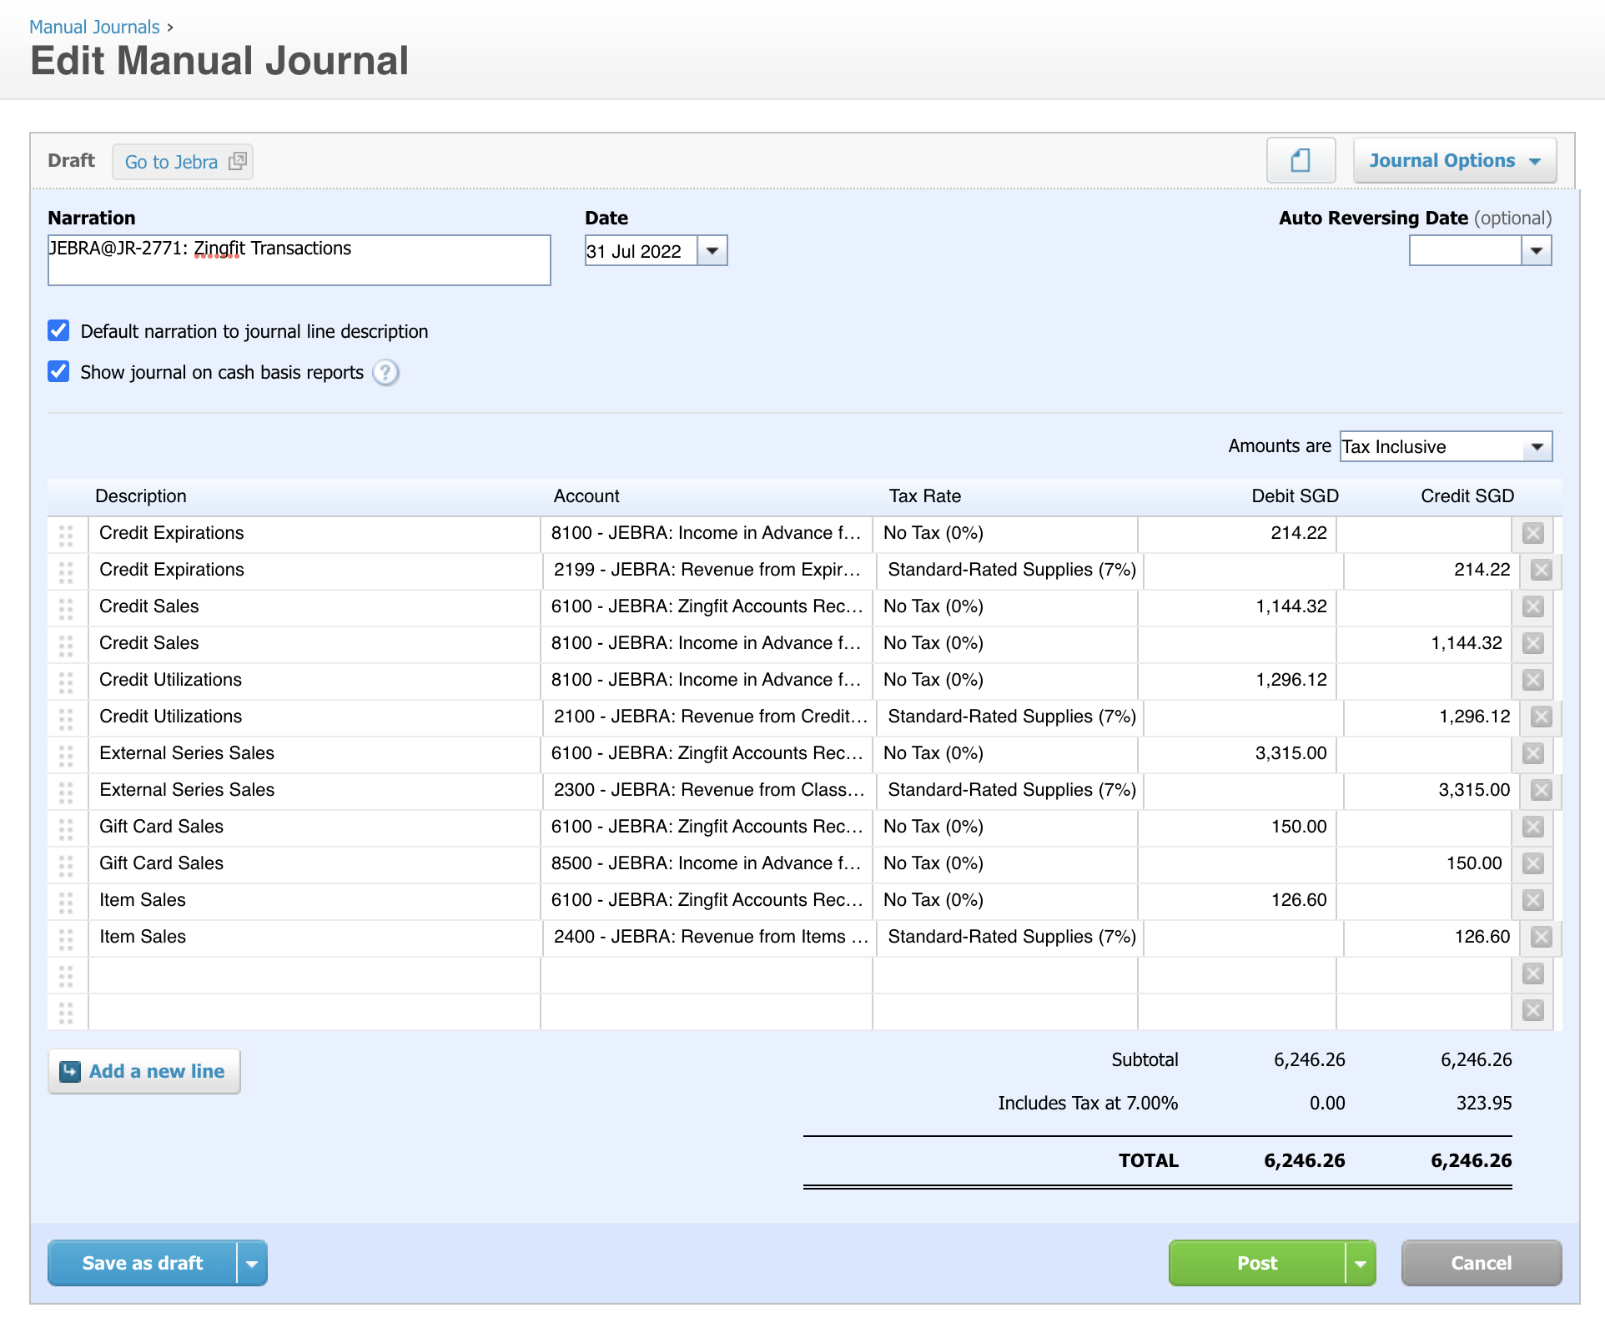Expand the Save as draft split arrow
Image resolution: width=1605 pixels, height=1328 pixels.
click(x=252, y=1263)
